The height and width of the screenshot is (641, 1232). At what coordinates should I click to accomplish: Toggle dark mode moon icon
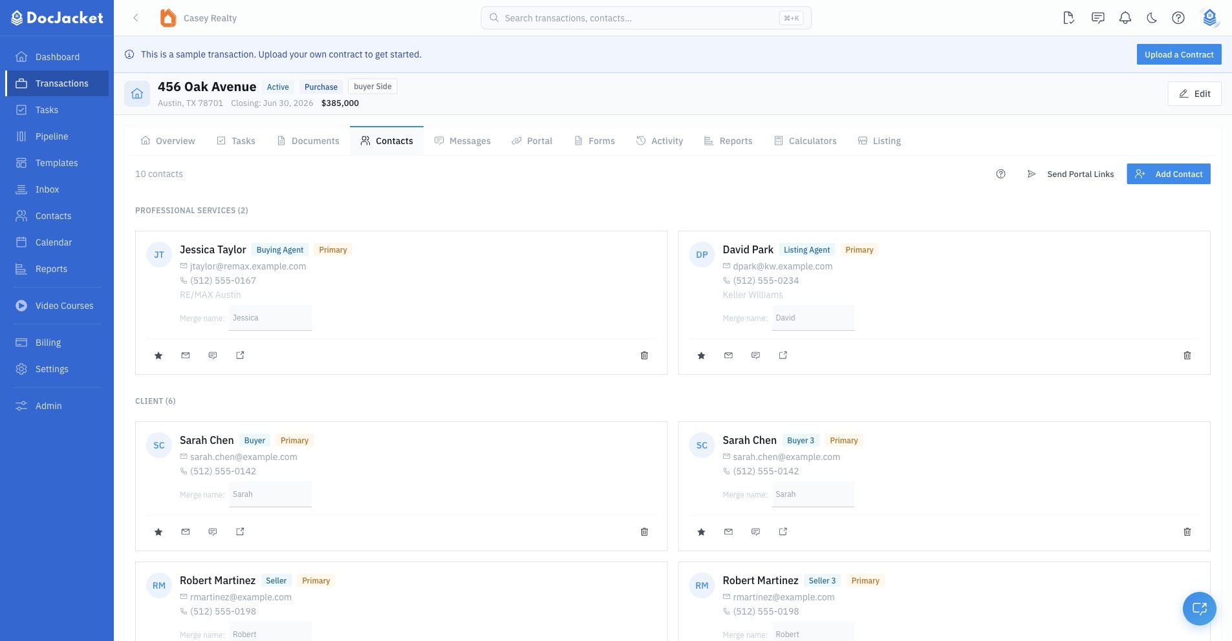1152,18
